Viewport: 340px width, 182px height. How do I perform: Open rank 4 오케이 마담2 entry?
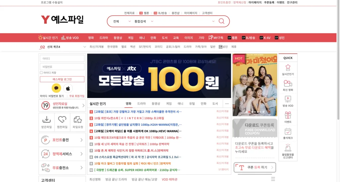(138, 131)
